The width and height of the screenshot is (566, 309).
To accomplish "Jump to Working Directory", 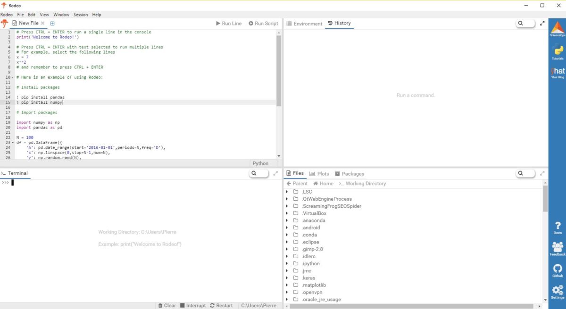I will point(362,184).
